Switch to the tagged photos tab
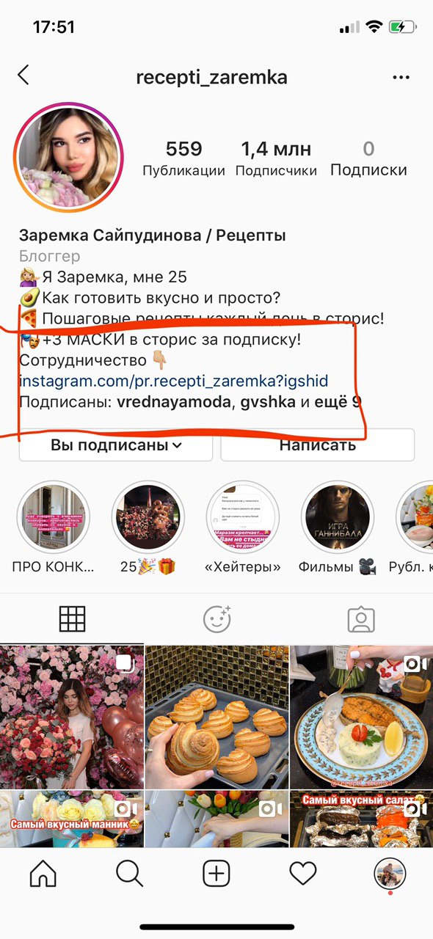This screenshot has height=939, width=433. point(361,620)
